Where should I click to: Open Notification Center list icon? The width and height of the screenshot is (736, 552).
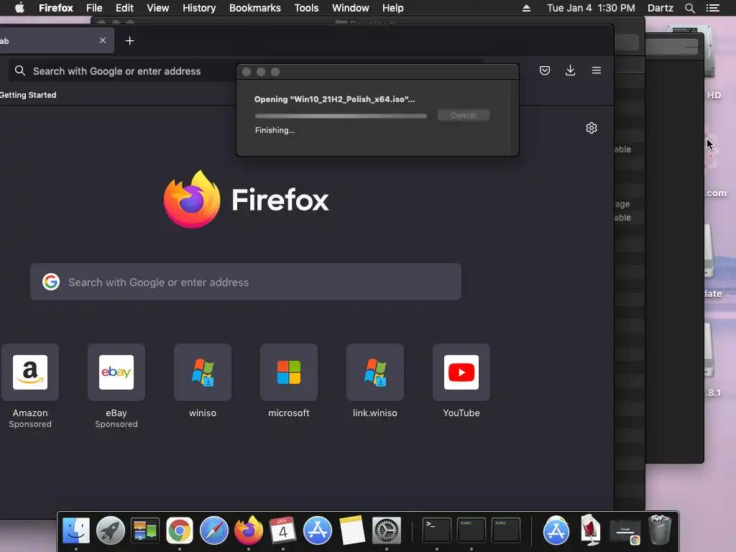pos(713,8)
